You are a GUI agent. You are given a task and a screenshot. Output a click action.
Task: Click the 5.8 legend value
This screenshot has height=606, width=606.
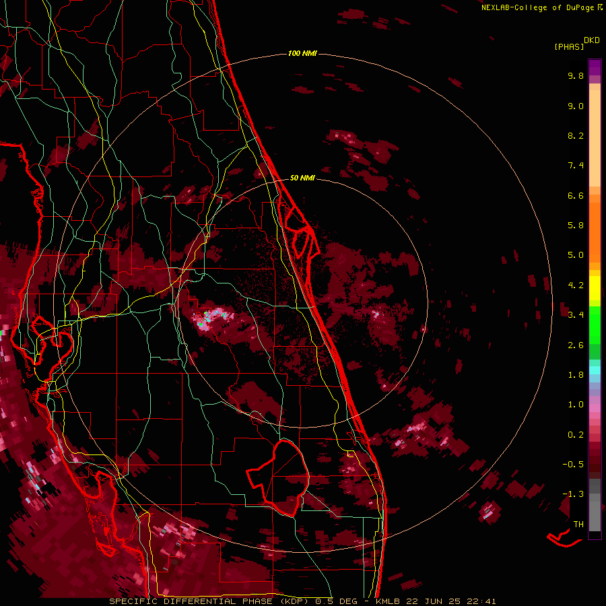pos(576,226)
